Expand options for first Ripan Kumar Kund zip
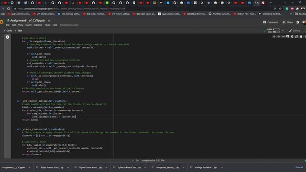 point(68,167)
